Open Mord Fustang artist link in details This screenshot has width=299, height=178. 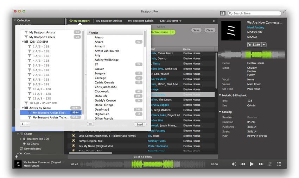click(256, 27)
